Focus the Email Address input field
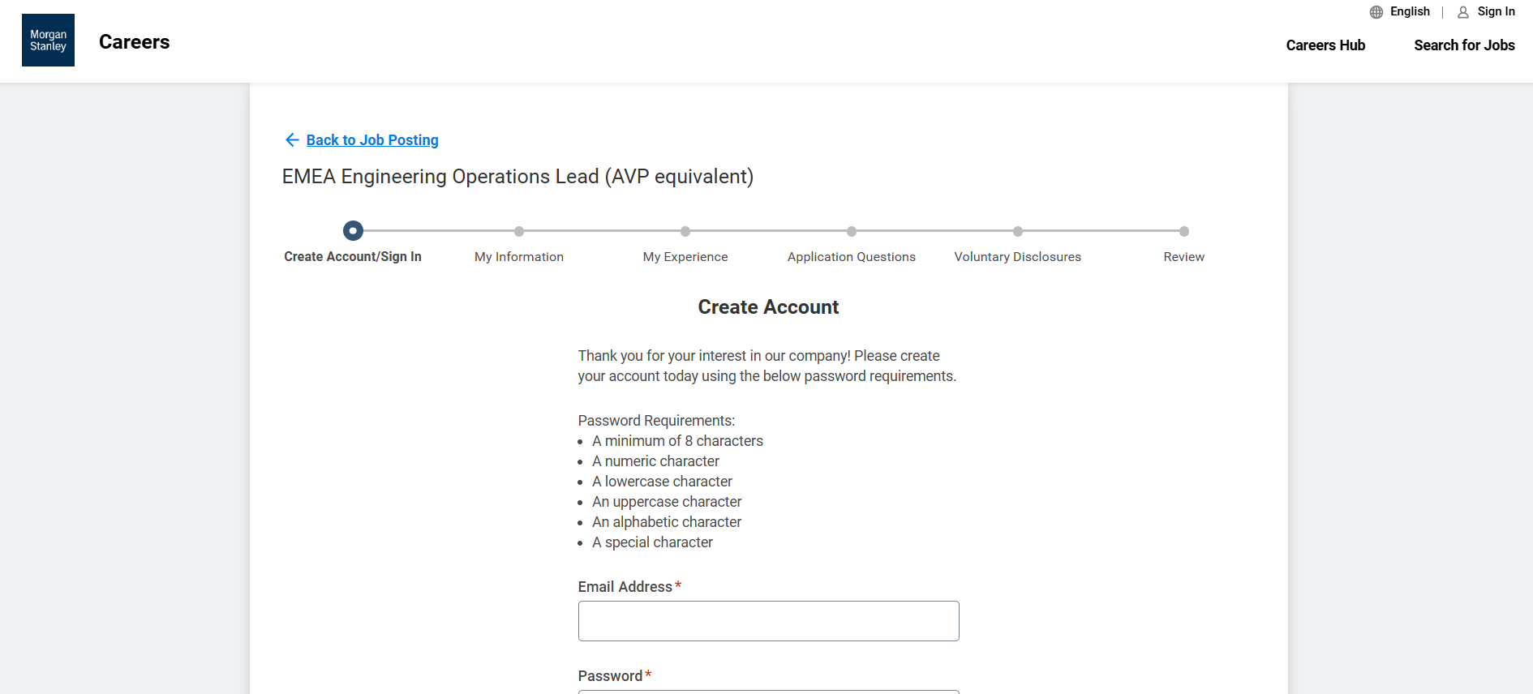The image size is (1533, 694). (x=769, y=621)
